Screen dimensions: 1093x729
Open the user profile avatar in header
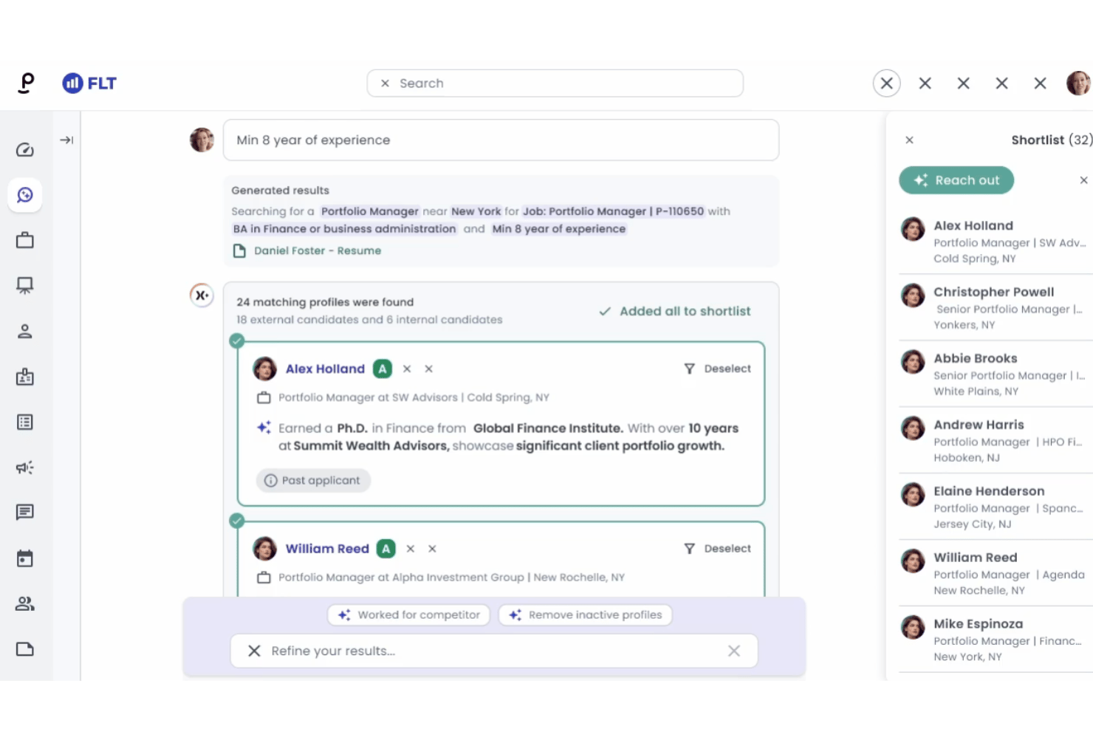click(x=1078, y=83)
